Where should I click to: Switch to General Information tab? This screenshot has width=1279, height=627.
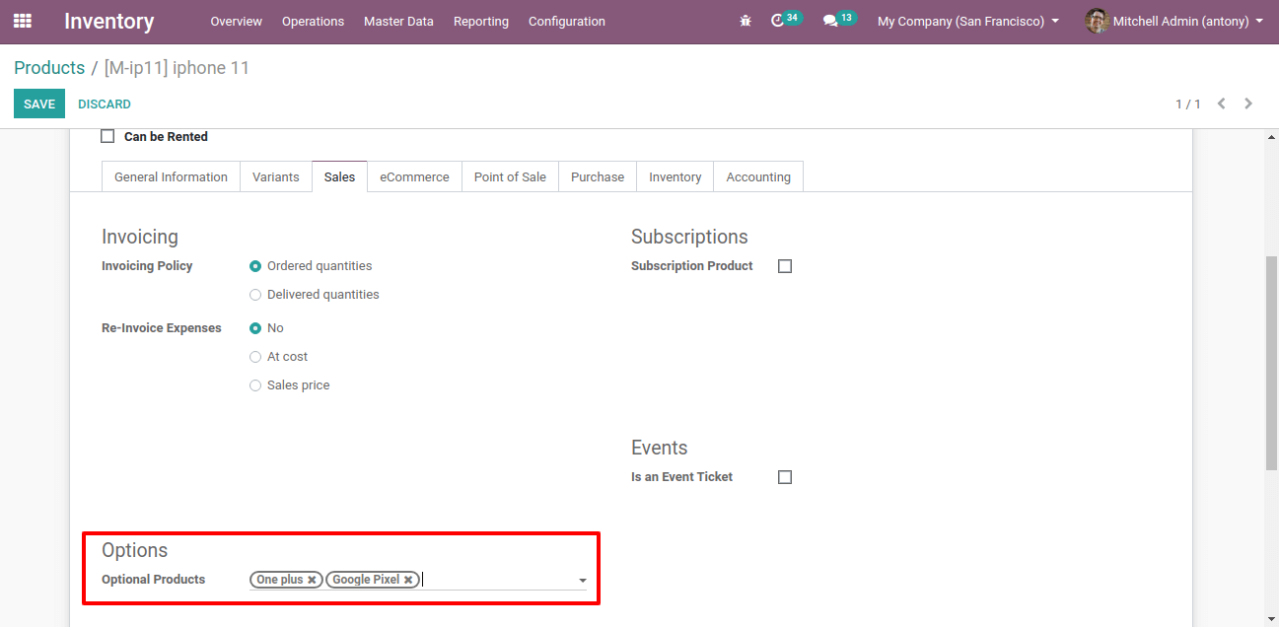point(171,176)
